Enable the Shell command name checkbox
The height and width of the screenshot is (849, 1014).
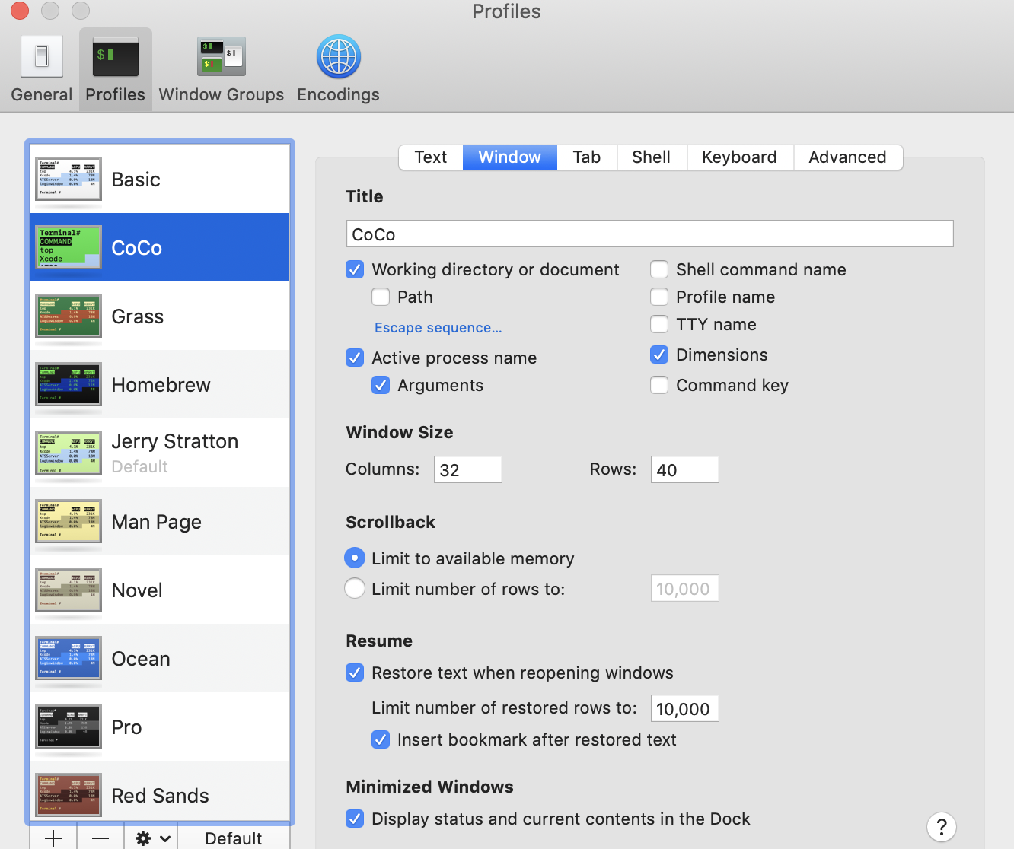[659, 270]
